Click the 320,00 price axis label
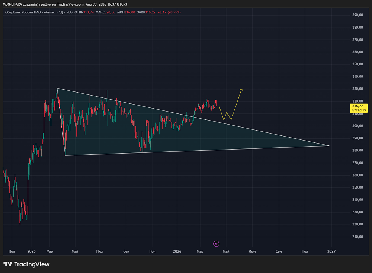 tap(357, 101)
